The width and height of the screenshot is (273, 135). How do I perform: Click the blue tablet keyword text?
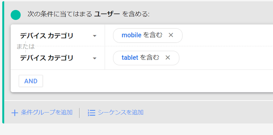130,57
